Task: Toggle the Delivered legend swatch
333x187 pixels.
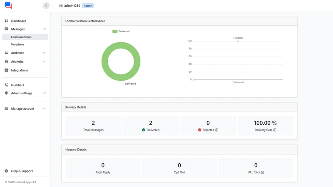Action: click(115, 32)
